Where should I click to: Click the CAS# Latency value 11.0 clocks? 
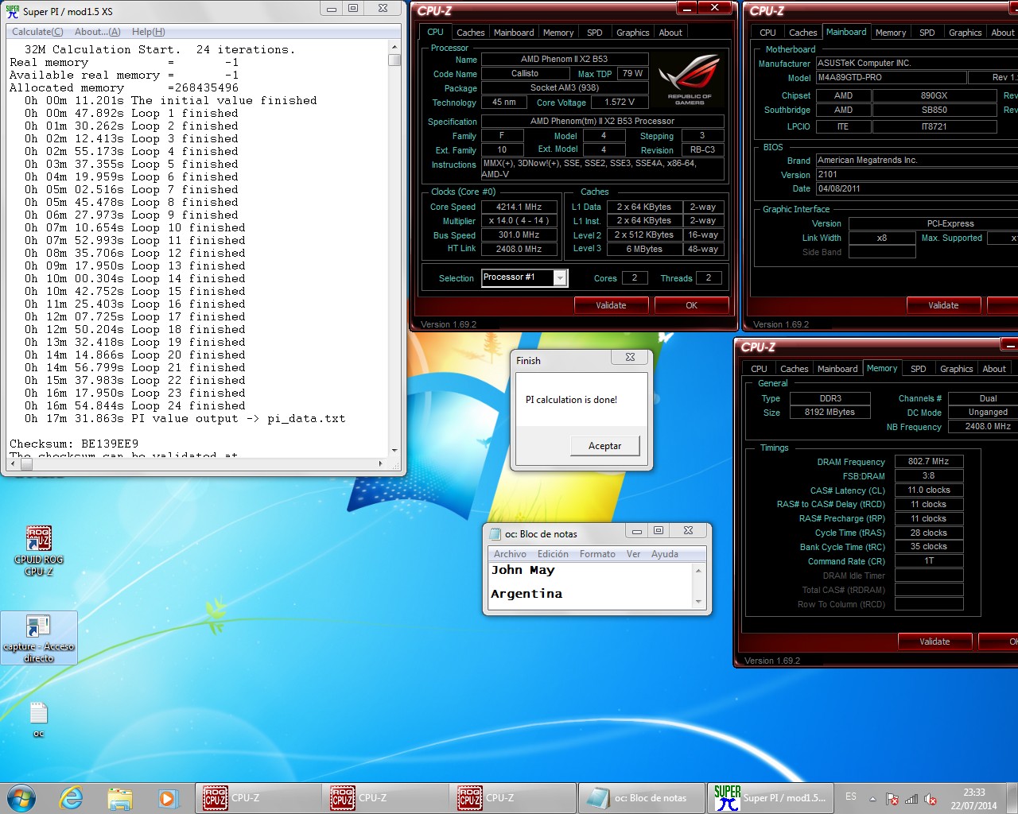[x=929, y=490]
